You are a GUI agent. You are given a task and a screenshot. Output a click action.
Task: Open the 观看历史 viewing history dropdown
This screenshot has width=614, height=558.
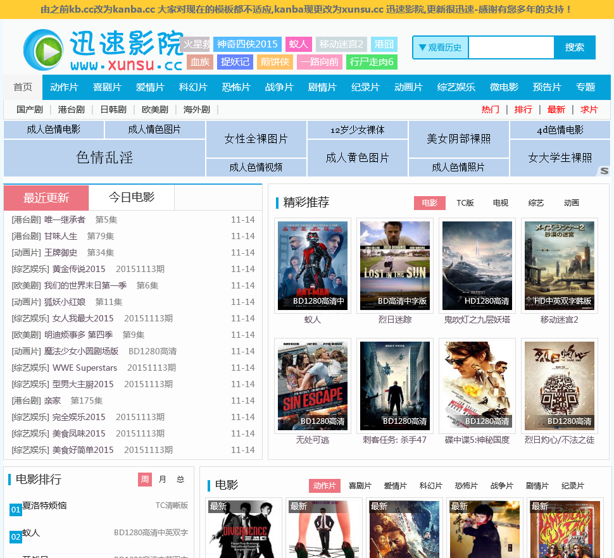[x=441, y=47]
